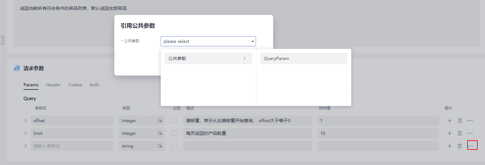Choose QueryParam from the cascader list
Image resolution: width=485 pixels, height=165 pixels.
[x=303, y=58]
